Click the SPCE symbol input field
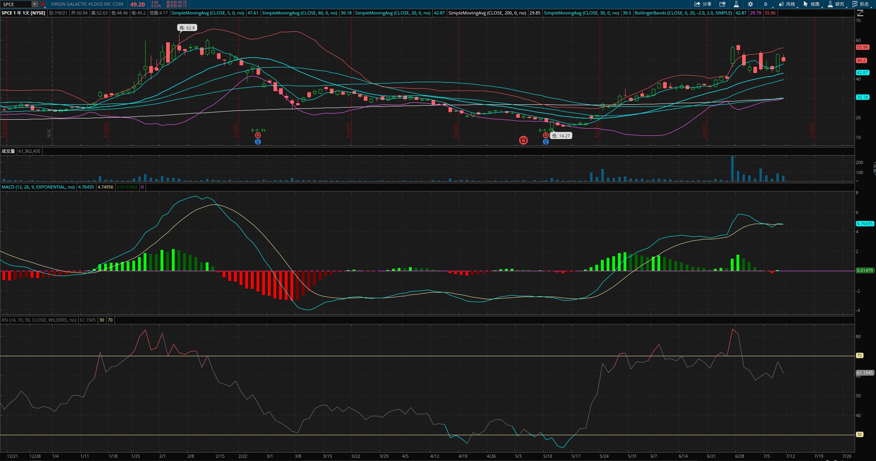 (16, 4)
